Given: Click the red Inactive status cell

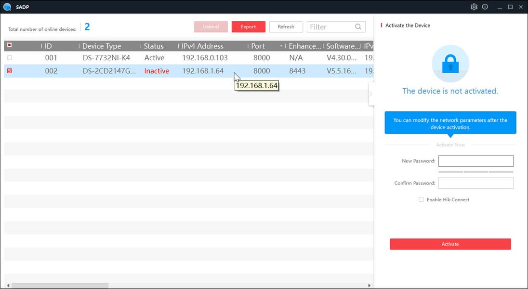Looking at the screenshot, I should [x=157, y=71].
